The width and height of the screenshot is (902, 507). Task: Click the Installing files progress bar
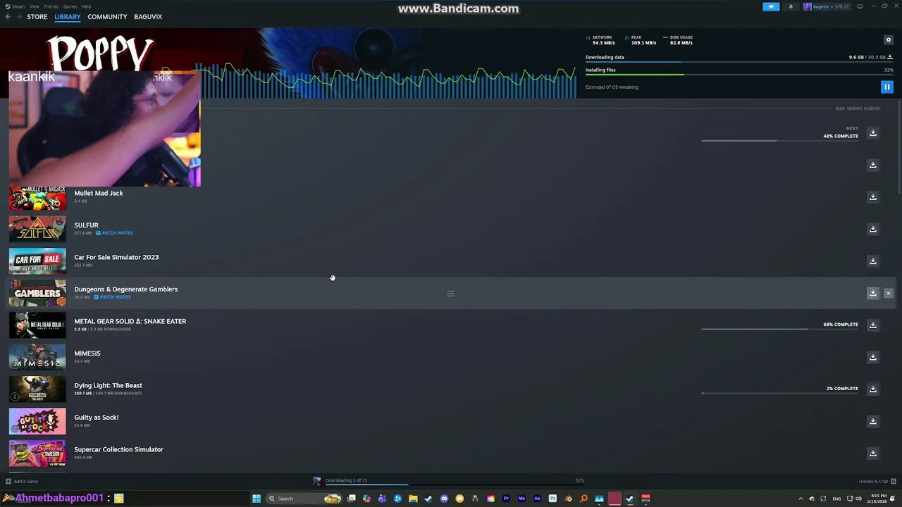pos(739,75)
